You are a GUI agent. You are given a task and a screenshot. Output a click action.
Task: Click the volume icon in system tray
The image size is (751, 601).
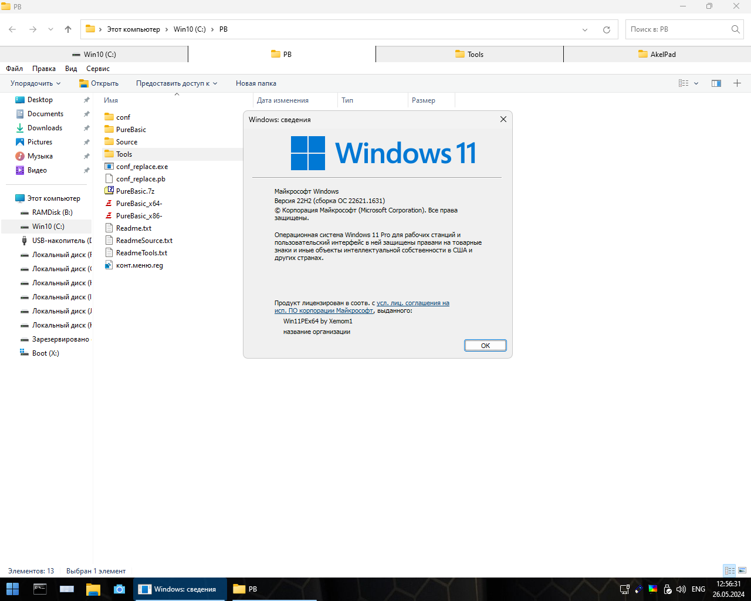pyautogui.click(x=681, y=589)
